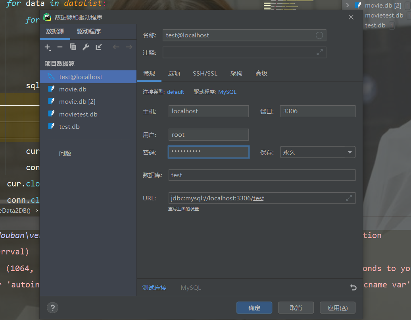Switch to 驱动程序 tab
The image size is (411, 320).
88,31
